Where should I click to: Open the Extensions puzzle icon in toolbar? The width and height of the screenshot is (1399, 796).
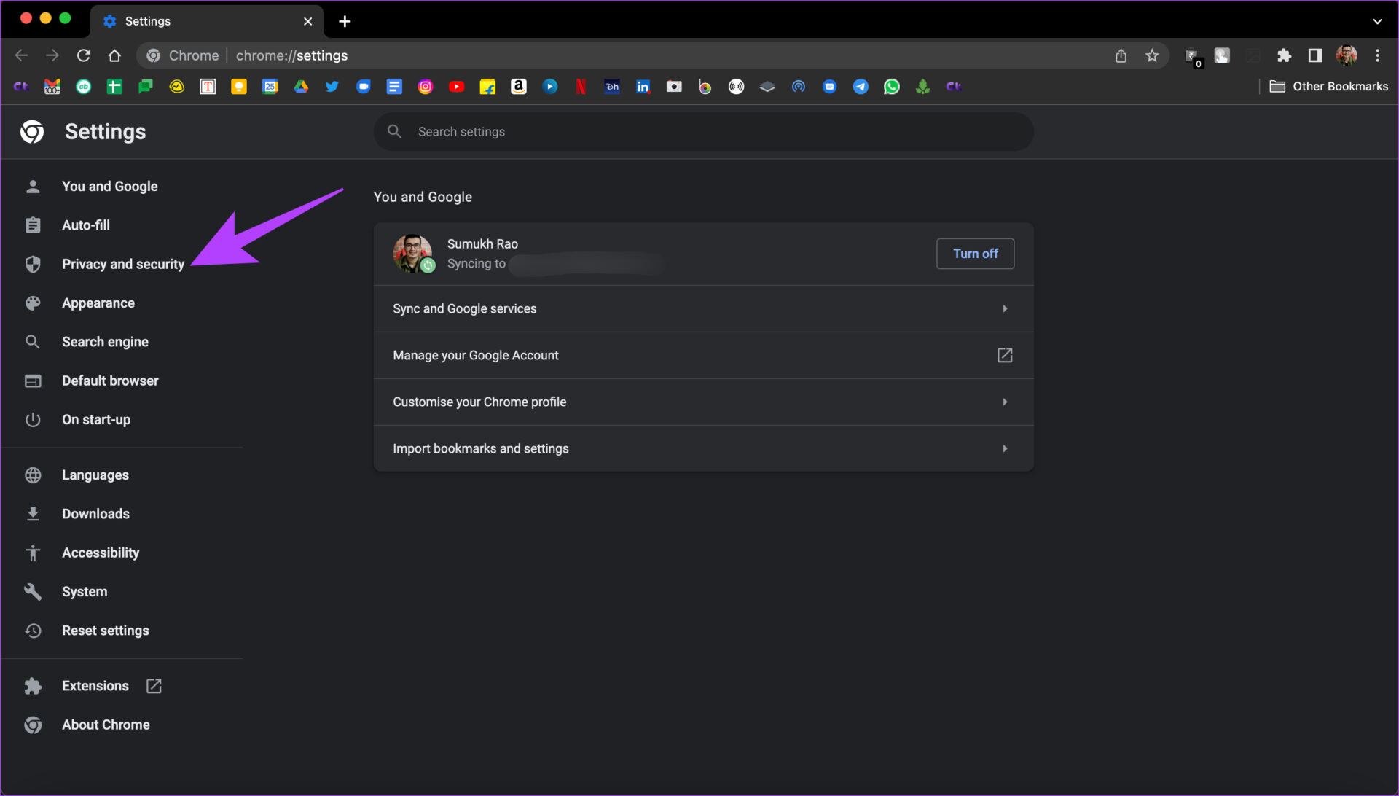(1285, 55)
